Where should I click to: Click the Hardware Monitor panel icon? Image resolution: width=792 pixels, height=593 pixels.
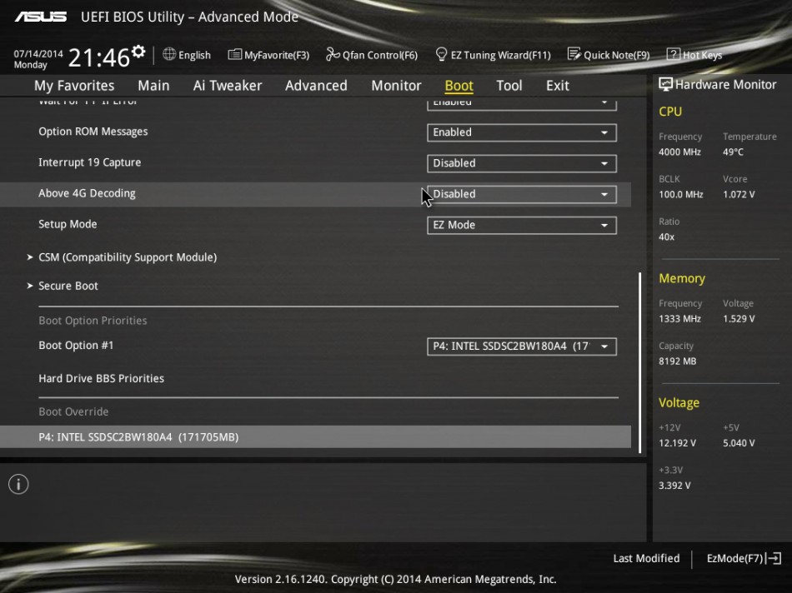[665, 83]
